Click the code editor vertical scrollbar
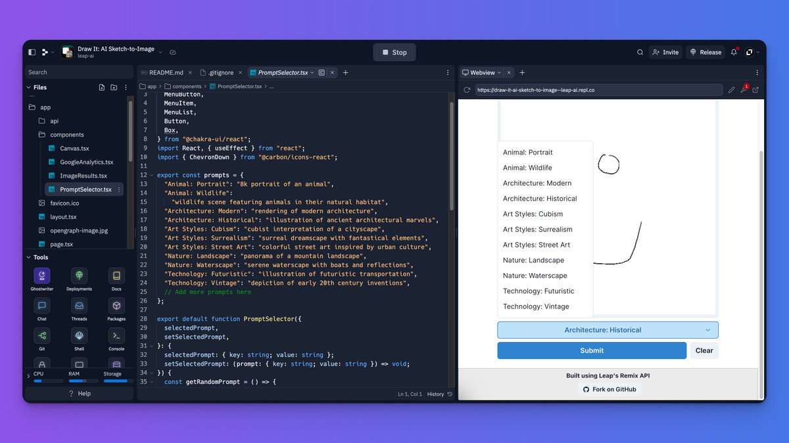The height and width of the screenshot is (443, 789). (452, 164)
